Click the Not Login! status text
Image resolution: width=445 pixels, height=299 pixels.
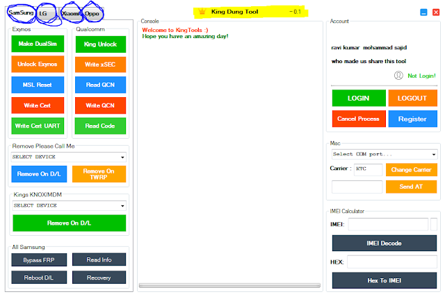pos(421,76)
